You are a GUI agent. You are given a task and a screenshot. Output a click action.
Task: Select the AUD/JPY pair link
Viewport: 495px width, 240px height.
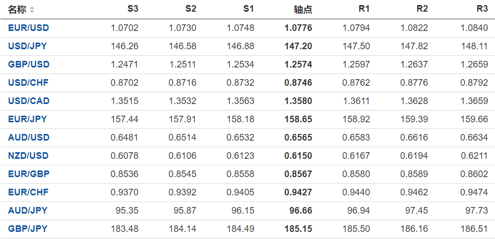point(27,211)
